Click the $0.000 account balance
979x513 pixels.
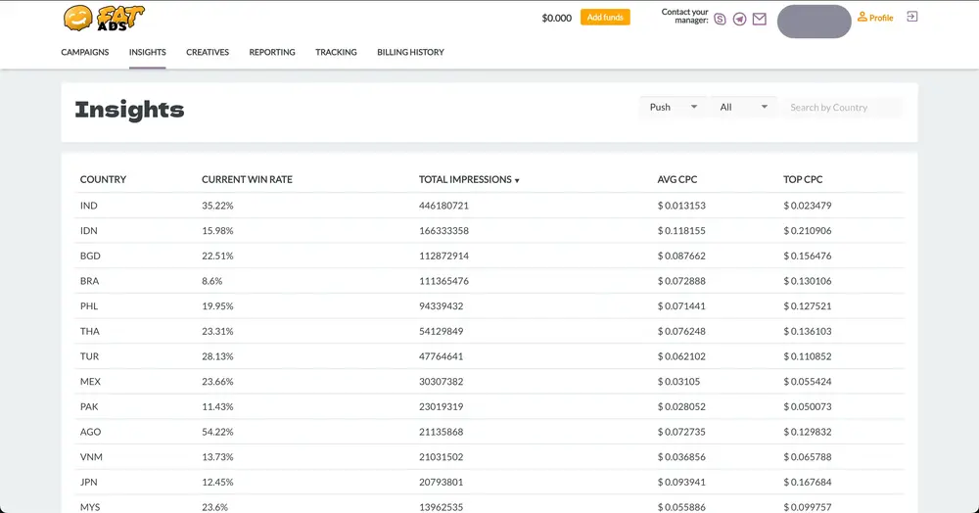click(x=557, y=18)
